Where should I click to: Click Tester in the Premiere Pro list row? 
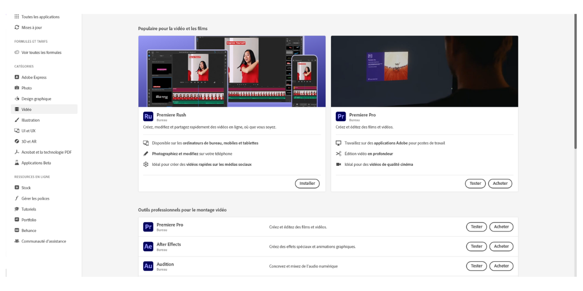point(477,226)
